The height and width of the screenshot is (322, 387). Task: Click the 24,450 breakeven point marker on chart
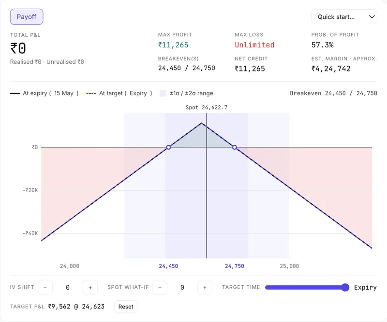pyautogui.click(x=168, y=147)
